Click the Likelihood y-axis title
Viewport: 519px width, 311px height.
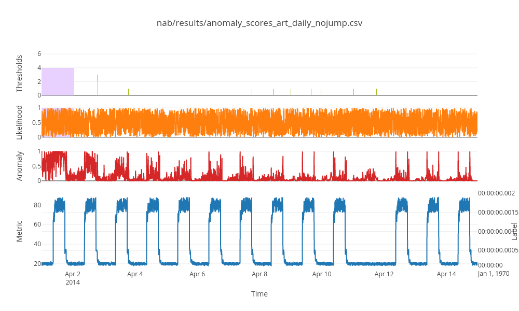coord(20,122)
